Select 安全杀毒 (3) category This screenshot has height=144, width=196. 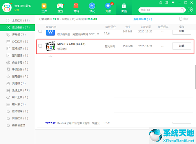click(x=18, y=62)
